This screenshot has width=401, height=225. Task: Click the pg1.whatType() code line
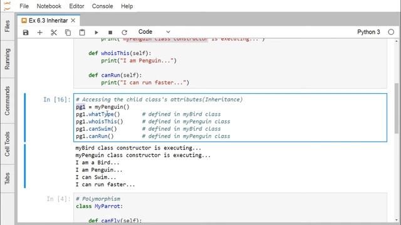(98, 114)
